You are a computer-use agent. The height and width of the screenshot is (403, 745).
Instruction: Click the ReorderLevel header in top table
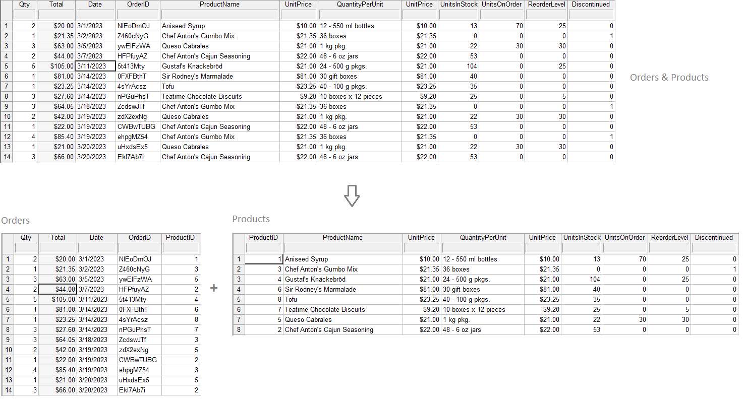[546, 5]
